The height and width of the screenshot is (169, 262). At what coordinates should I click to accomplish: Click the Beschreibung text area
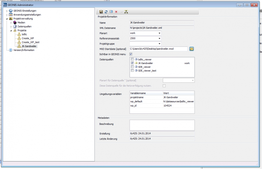[162, 125]
